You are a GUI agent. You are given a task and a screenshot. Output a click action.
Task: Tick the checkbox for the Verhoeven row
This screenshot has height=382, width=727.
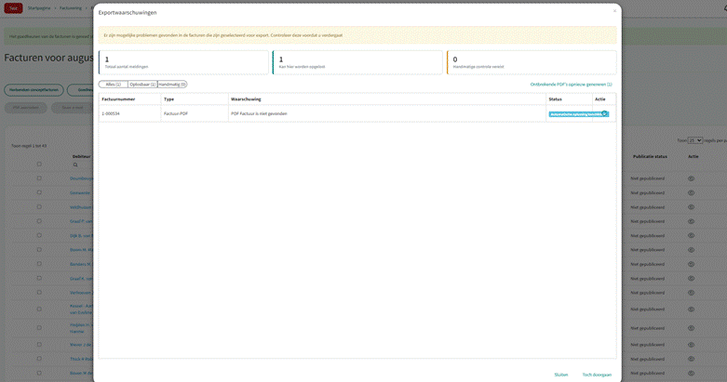tap(39, 292)
